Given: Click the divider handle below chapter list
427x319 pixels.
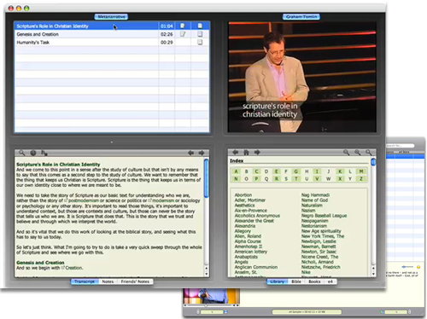Looking at the screenshot, I should pyautogui.click(x=112, y=142).
